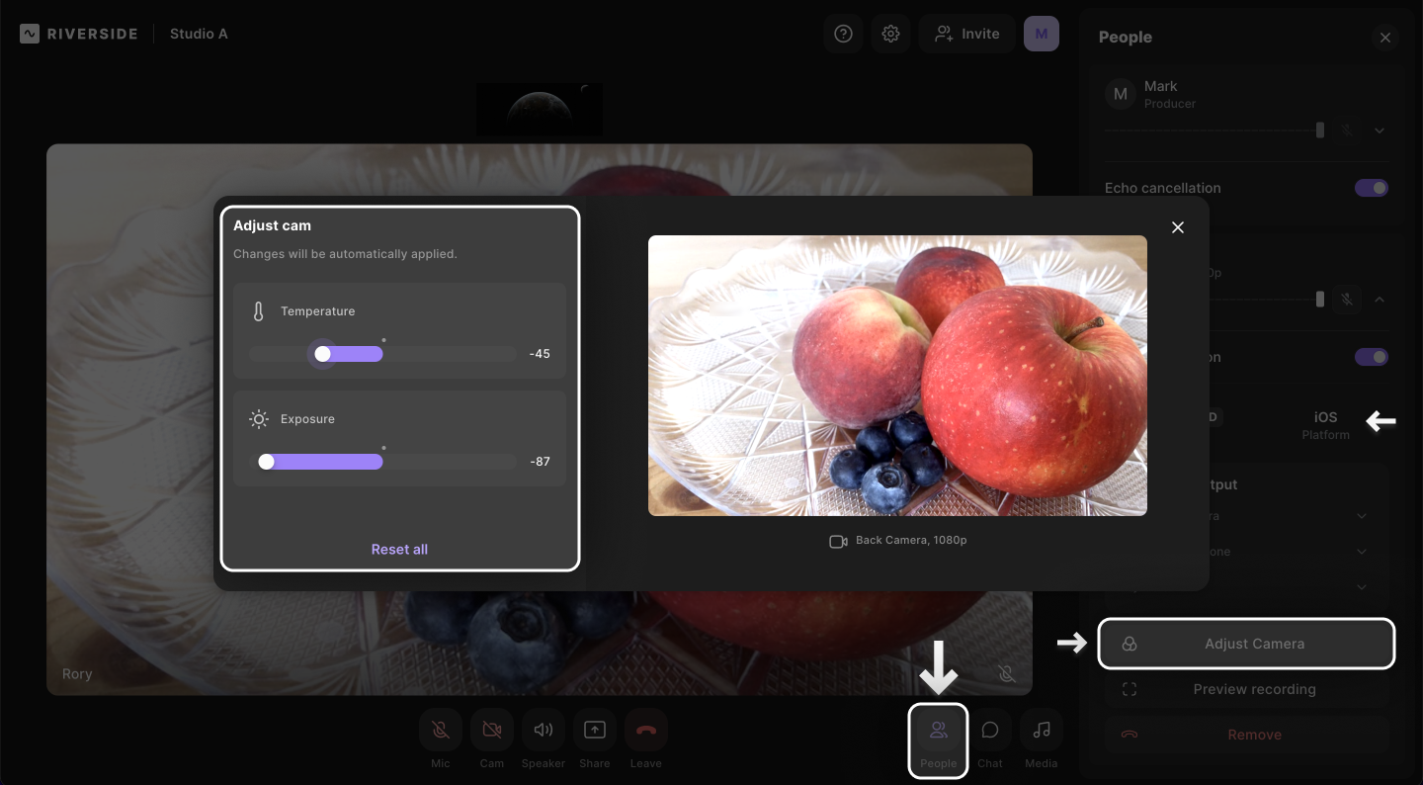Open the help question mark icon
This screenshot has height=785, width=1423.
[x=843, y=34]
